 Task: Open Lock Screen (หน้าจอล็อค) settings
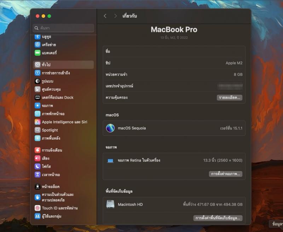pyautogui.click(x=64, y=186)
